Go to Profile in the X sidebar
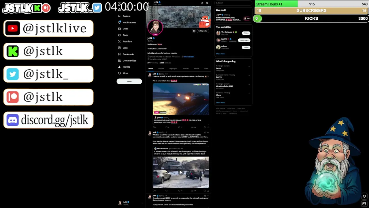Viewport: 369px width, 208px height. pyautogui.click(x=124, y=67)
